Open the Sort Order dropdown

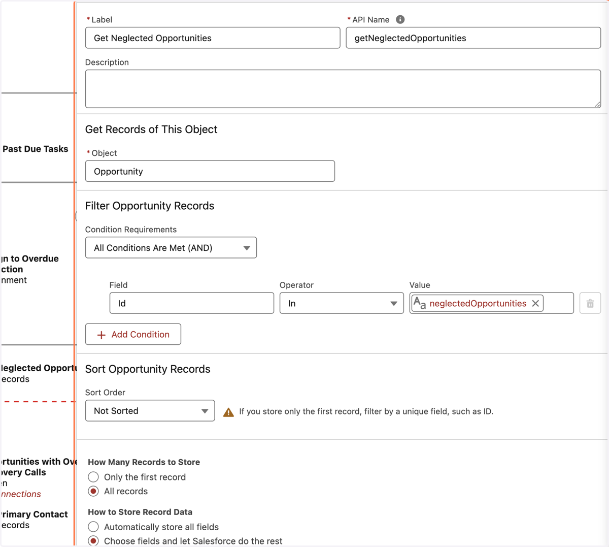(x=150, y=411)
